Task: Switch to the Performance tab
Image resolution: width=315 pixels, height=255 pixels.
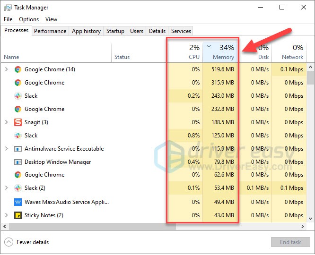Action: (x=50, y=31)
